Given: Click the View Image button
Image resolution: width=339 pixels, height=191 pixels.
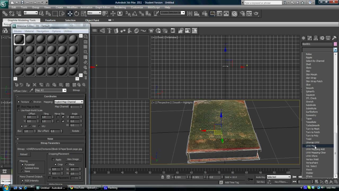Looking at the screenshot, I should [73, 159].
